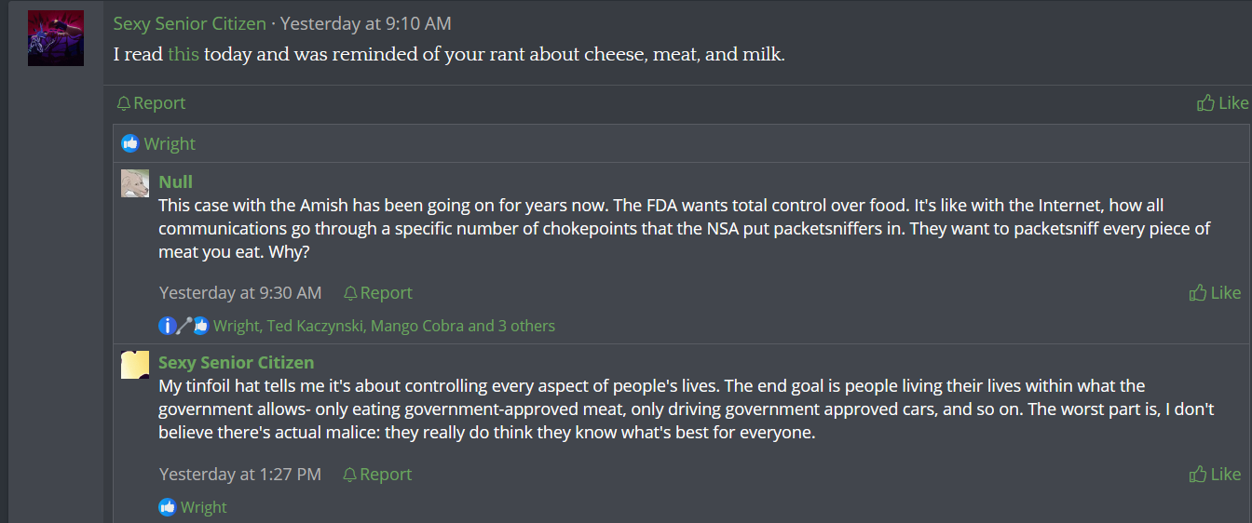Click the "Yesterday at 9:30 AM" comment timestamp
Screen dimensions: 1252x523
[x=240, y=293]
